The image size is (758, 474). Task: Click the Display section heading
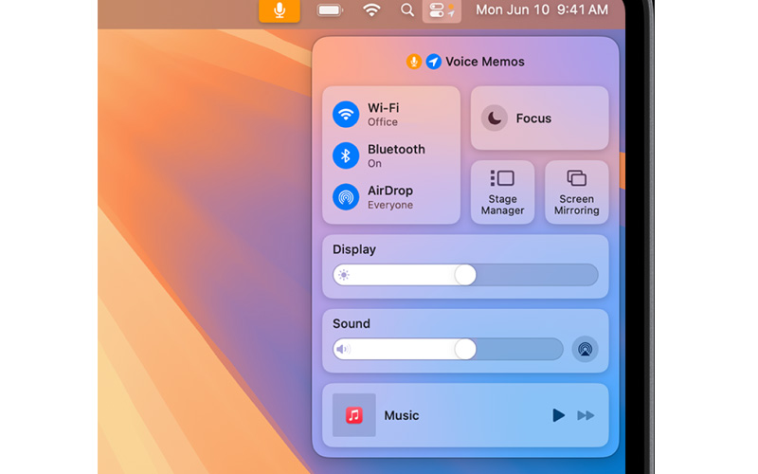pyautogui.click(x=353, y=249)
